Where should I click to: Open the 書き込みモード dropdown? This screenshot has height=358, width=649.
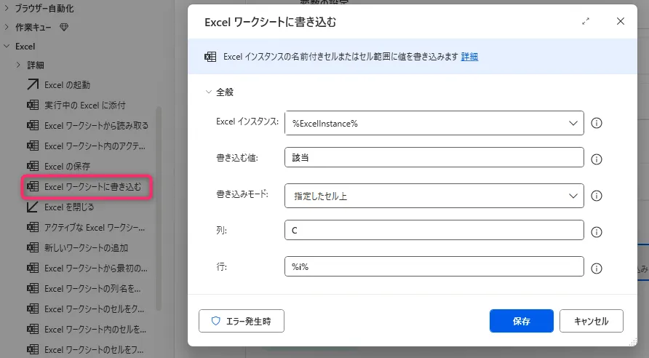(x=434, y=195)
